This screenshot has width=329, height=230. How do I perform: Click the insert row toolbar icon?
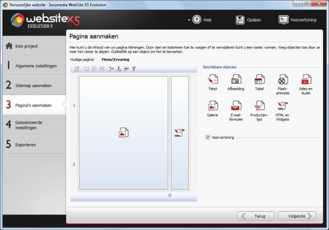pyautogui.click(x=111, y=69)
